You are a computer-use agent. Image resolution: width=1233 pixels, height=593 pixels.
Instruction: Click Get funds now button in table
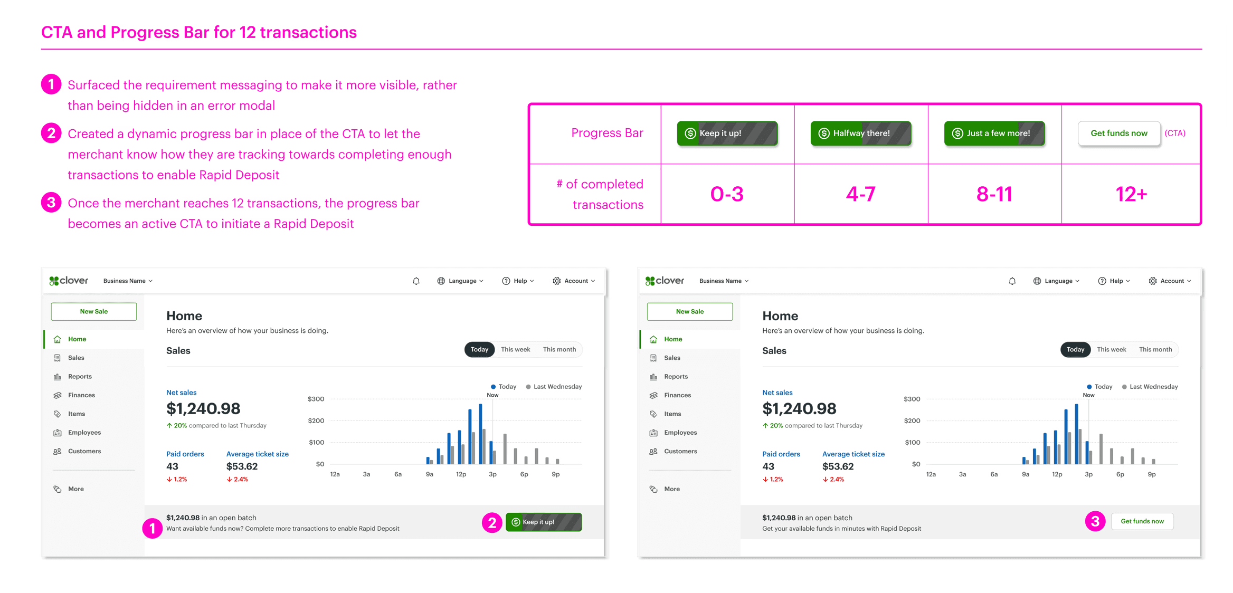tap(1119, 133)
